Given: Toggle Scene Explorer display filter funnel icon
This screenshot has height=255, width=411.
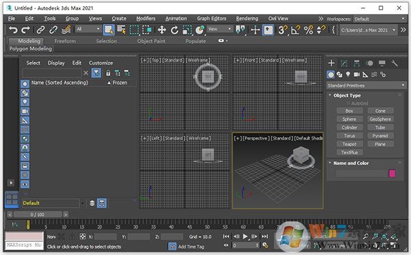Looking at the screenshot, I should point(97,73).
